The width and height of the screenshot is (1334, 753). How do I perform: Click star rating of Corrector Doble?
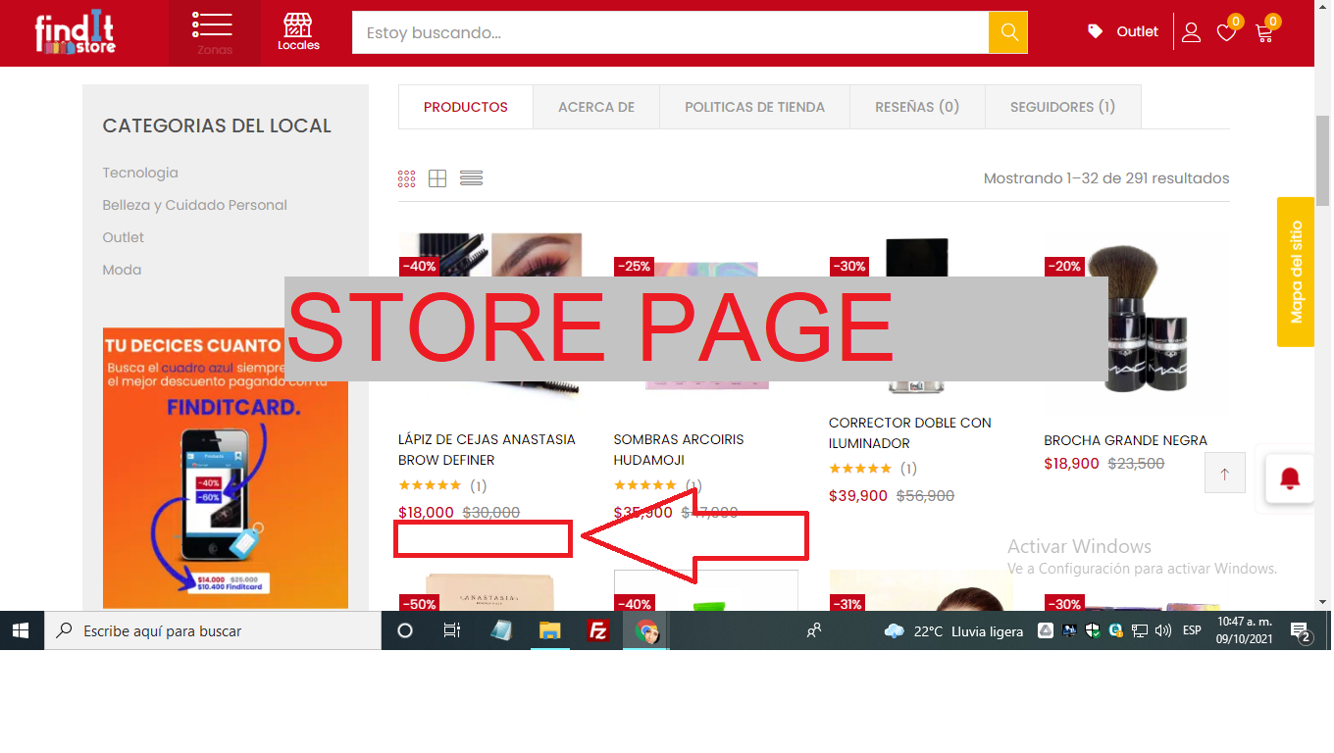tap(860, 469)
